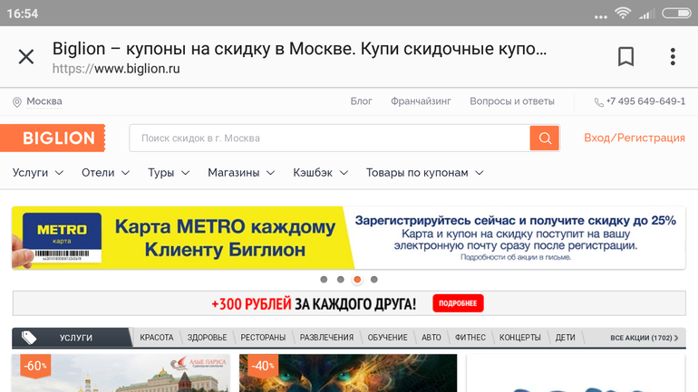Click the tag icon in category bar
This screenshot has height=392, width=698.
pyautogui.click(x=29, y=338)
